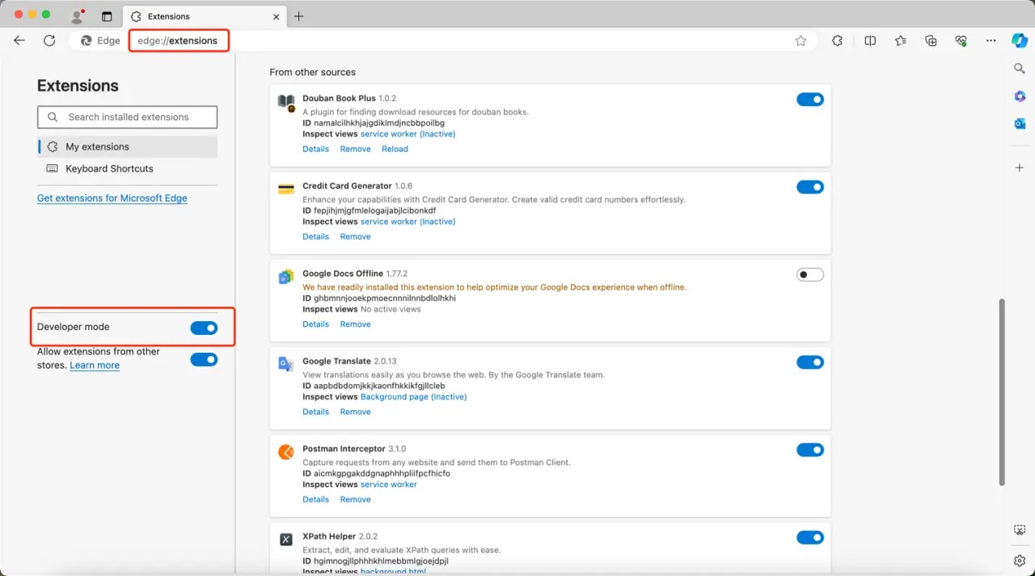Reload the page with the refresh icon
The height and width of the screenshot is (576, 1035).
coord(49,40)
